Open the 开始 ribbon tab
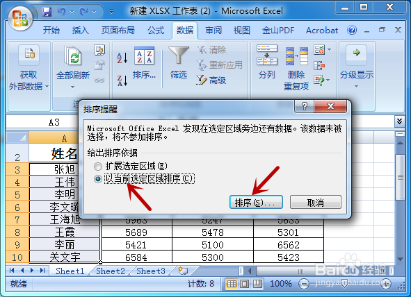The height and width of the screenshot is (297, 411). tap(51, 31)
